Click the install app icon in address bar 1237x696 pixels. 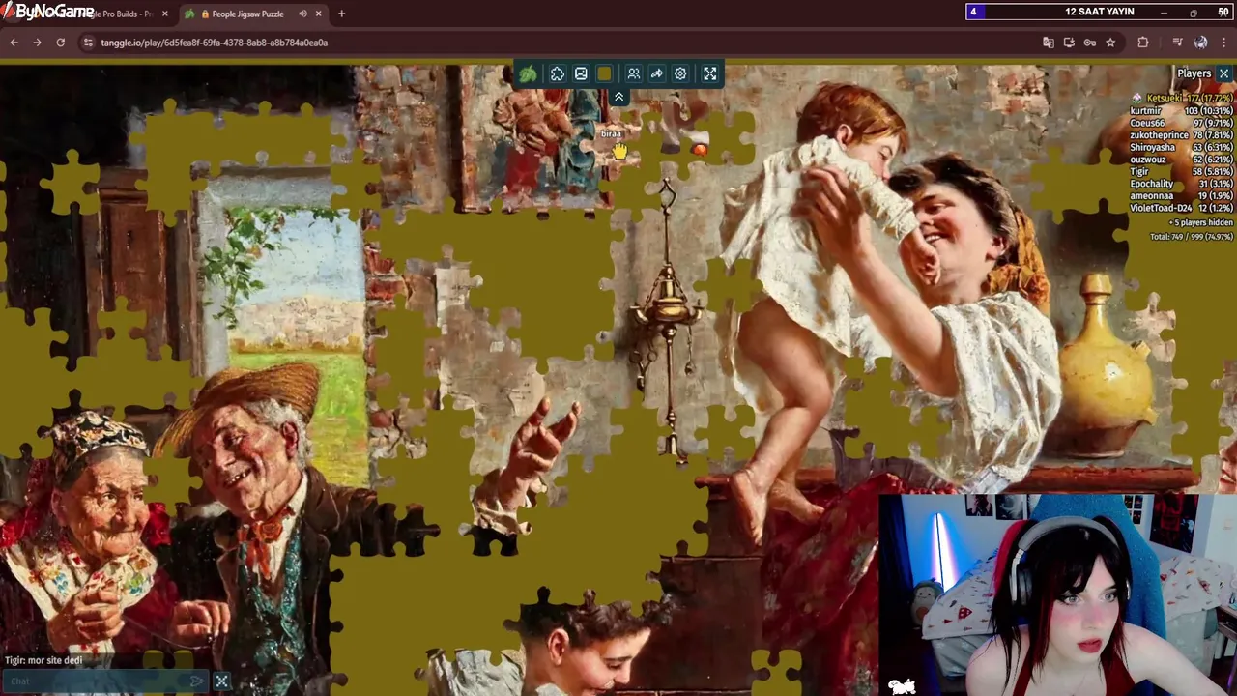tap(1069, 43)
